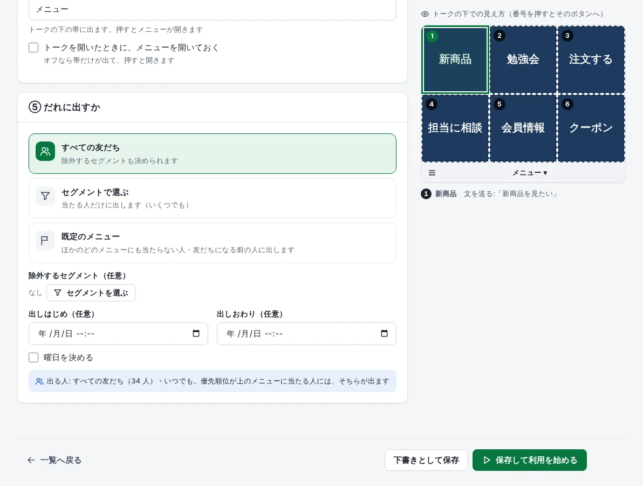
Task: Click the flag icon beside 既定のメニュー
Action: click(45, 240)
